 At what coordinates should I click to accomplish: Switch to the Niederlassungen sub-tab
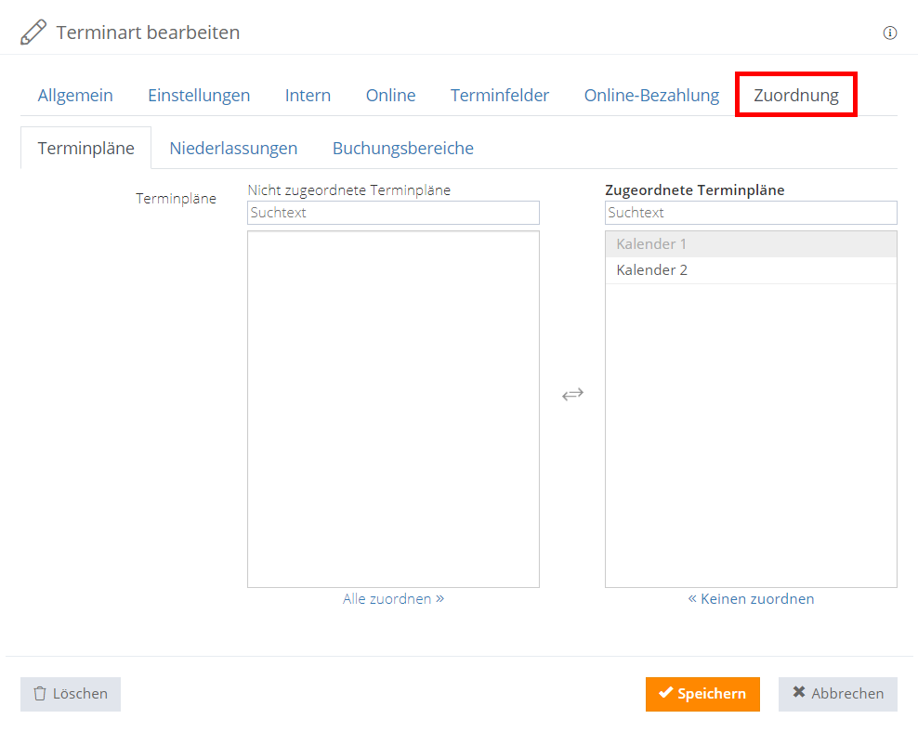233,148
